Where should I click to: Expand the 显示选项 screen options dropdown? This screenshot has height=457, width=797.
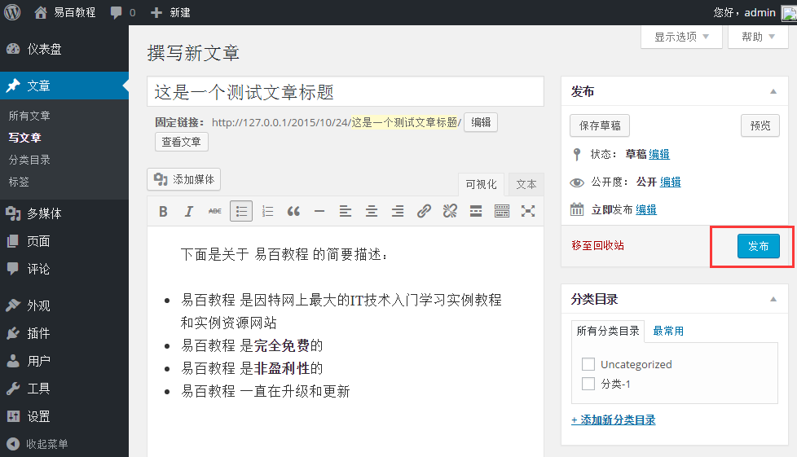pos(681,37)
